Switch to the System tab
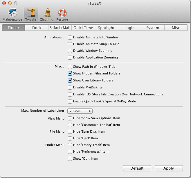Viewport: 191px width, 178px height. [x=153, y=28]
